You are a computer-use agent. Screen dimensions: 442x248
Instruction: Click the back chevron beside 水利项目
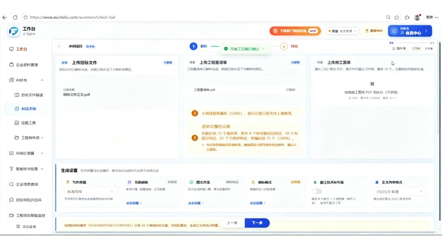[59, 46]
